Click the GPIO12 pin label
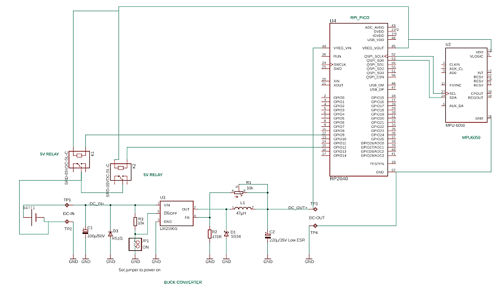Viewport: 497px width, 285px height. click(340, 147)
